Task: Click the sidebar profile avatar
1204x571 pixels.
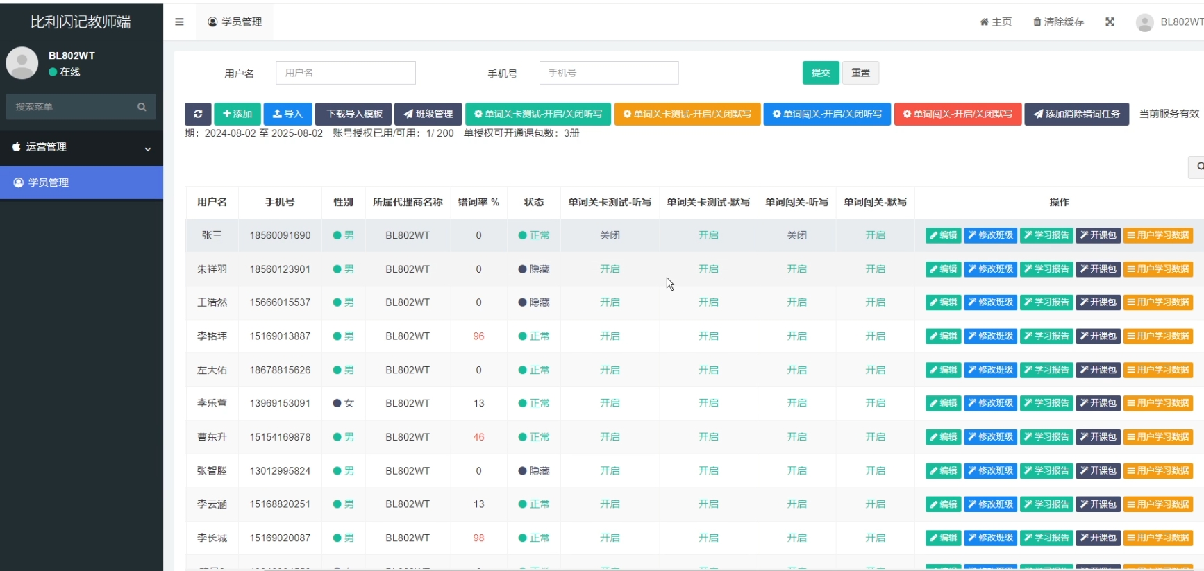Action: (x=22, y=63)
